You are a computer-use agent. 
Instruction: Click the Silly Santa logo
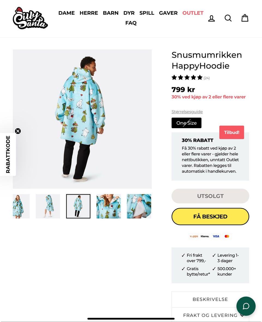[30, 18]
